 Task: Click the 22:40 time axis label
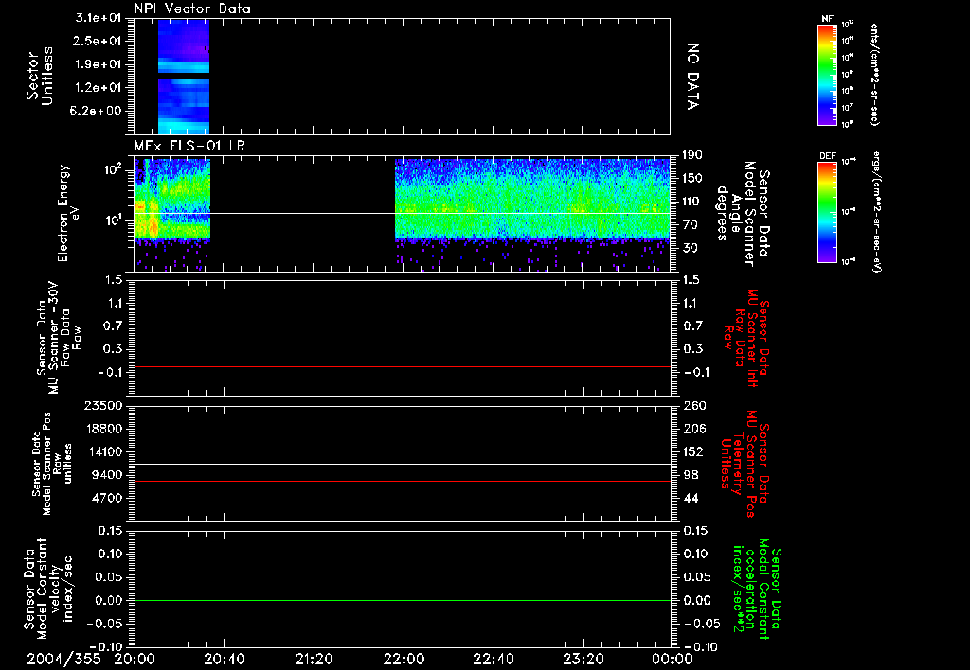pyautogui.click(x=493, y=659)
